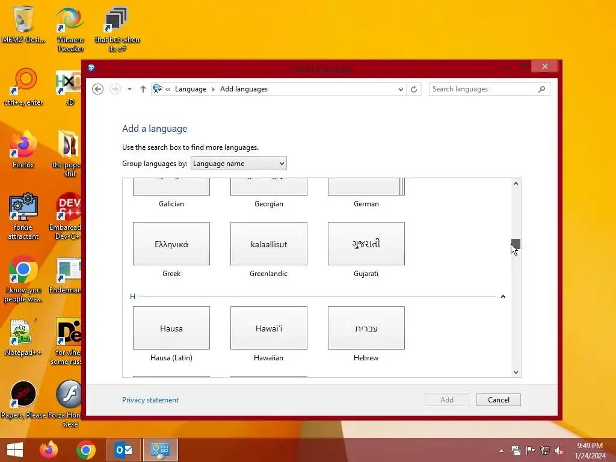Launch Chrome from the taskbar

pos(85,450)
